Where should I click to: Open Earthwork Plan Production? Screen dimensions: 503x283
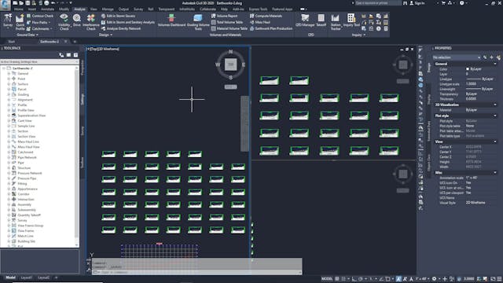pyautogui.click(x=271, y=28)
